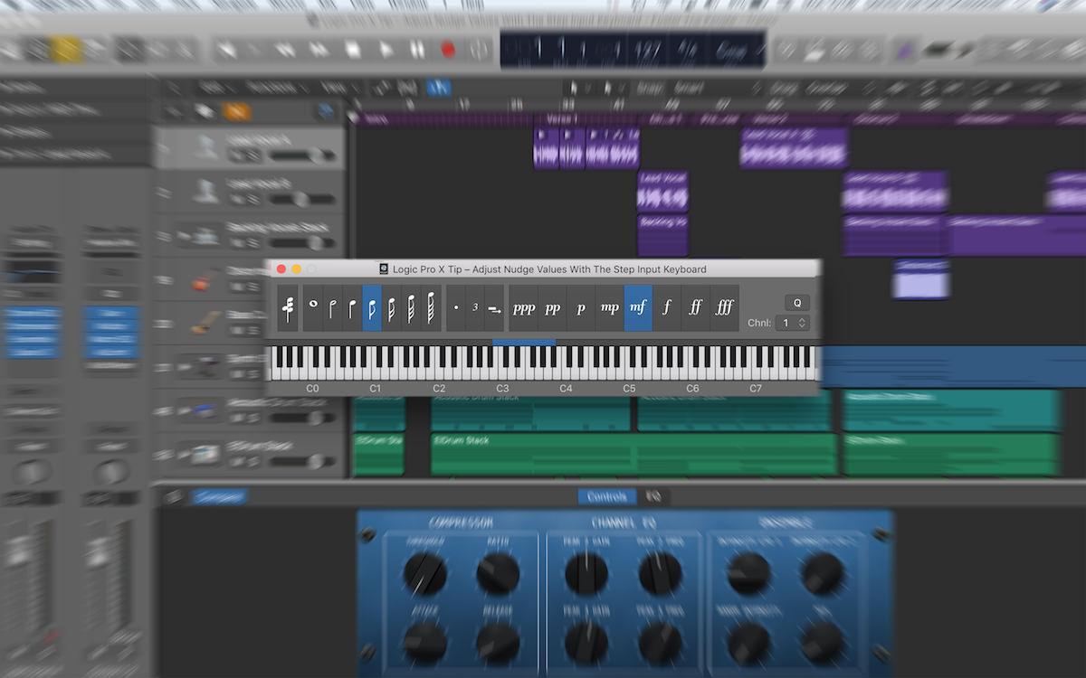
Task: Toggle the dotted note button
Action: [x=456, y=308]
